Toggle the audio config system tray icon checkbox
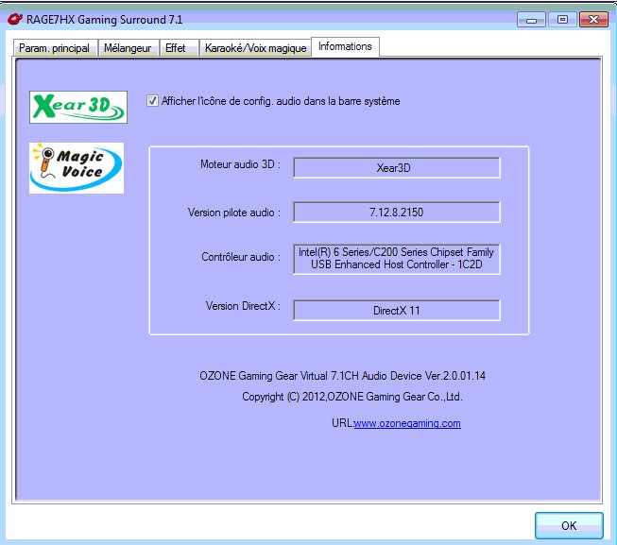 152,101
